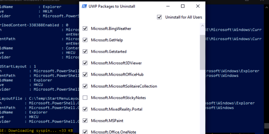Toggle Uninstall for All Users checkbox
This screenshot has height=134, width=269.
[x=159, y=17]
